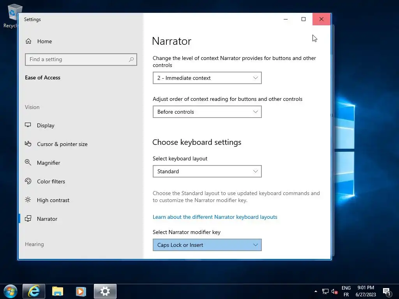Click the Hearing section label
399x299 pixels.
34,244
